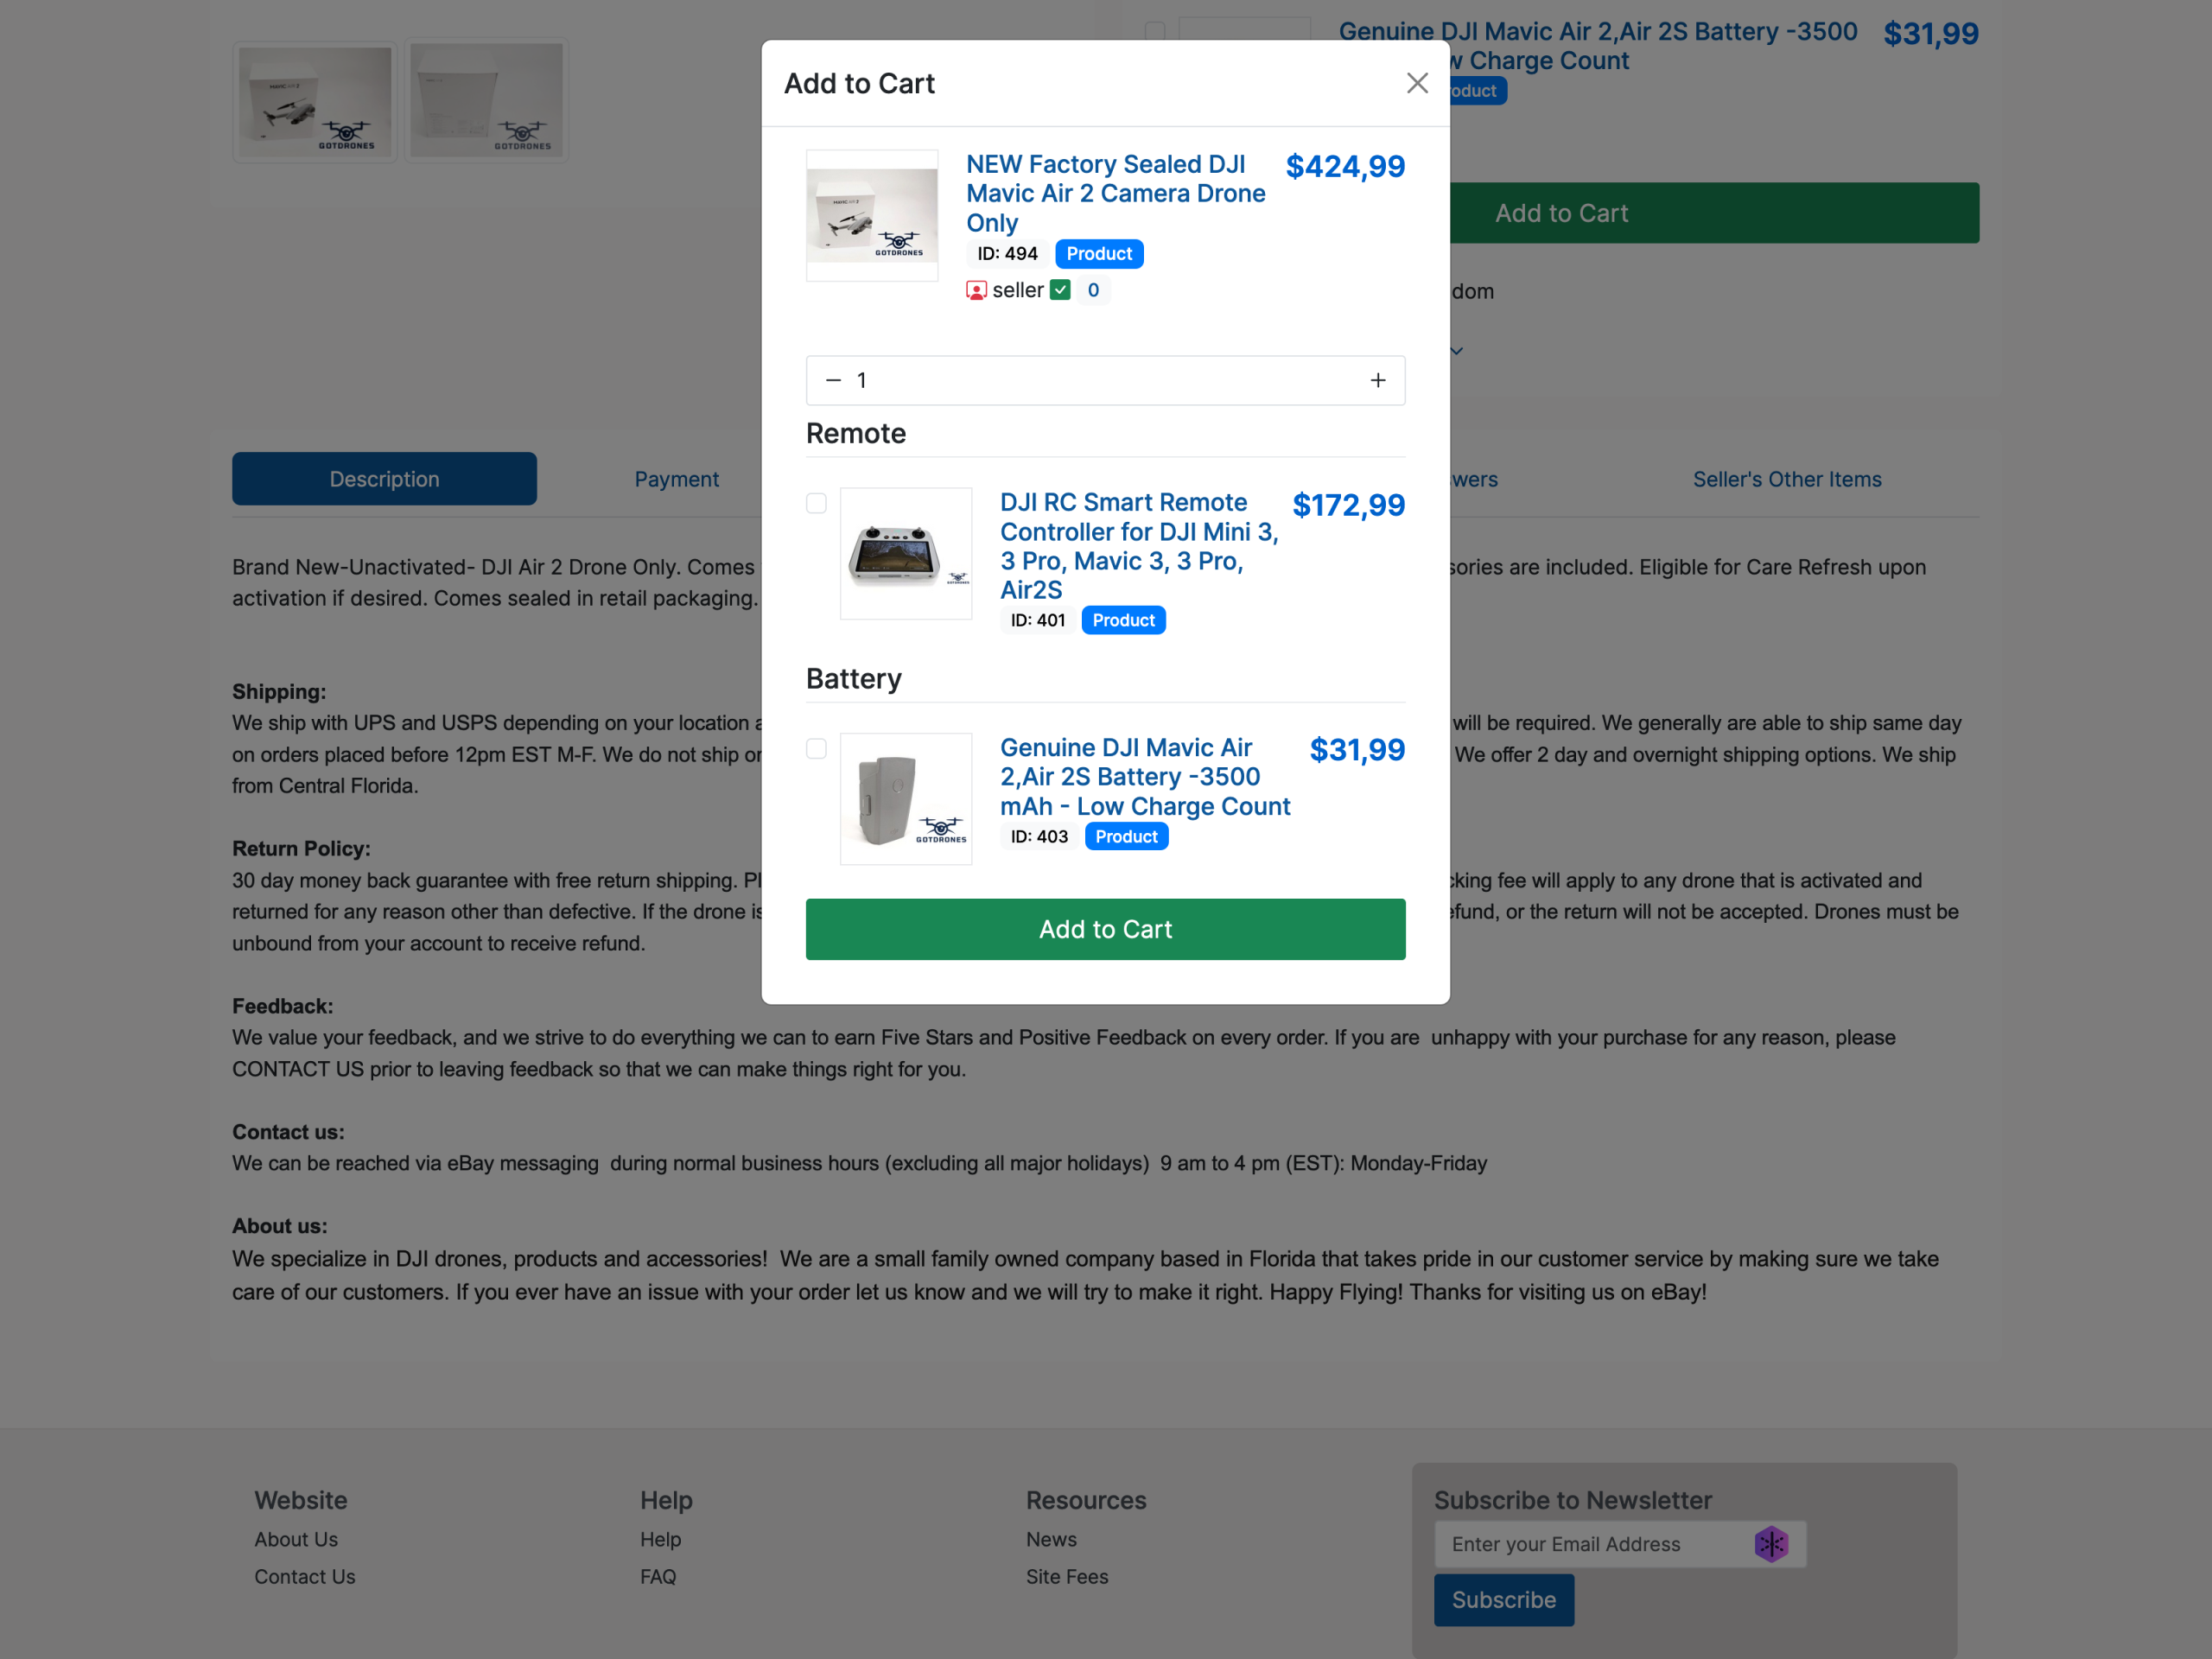2212x1659 pixels.
Task: Switch to the Description tab
Action: [x=384, y=479]
